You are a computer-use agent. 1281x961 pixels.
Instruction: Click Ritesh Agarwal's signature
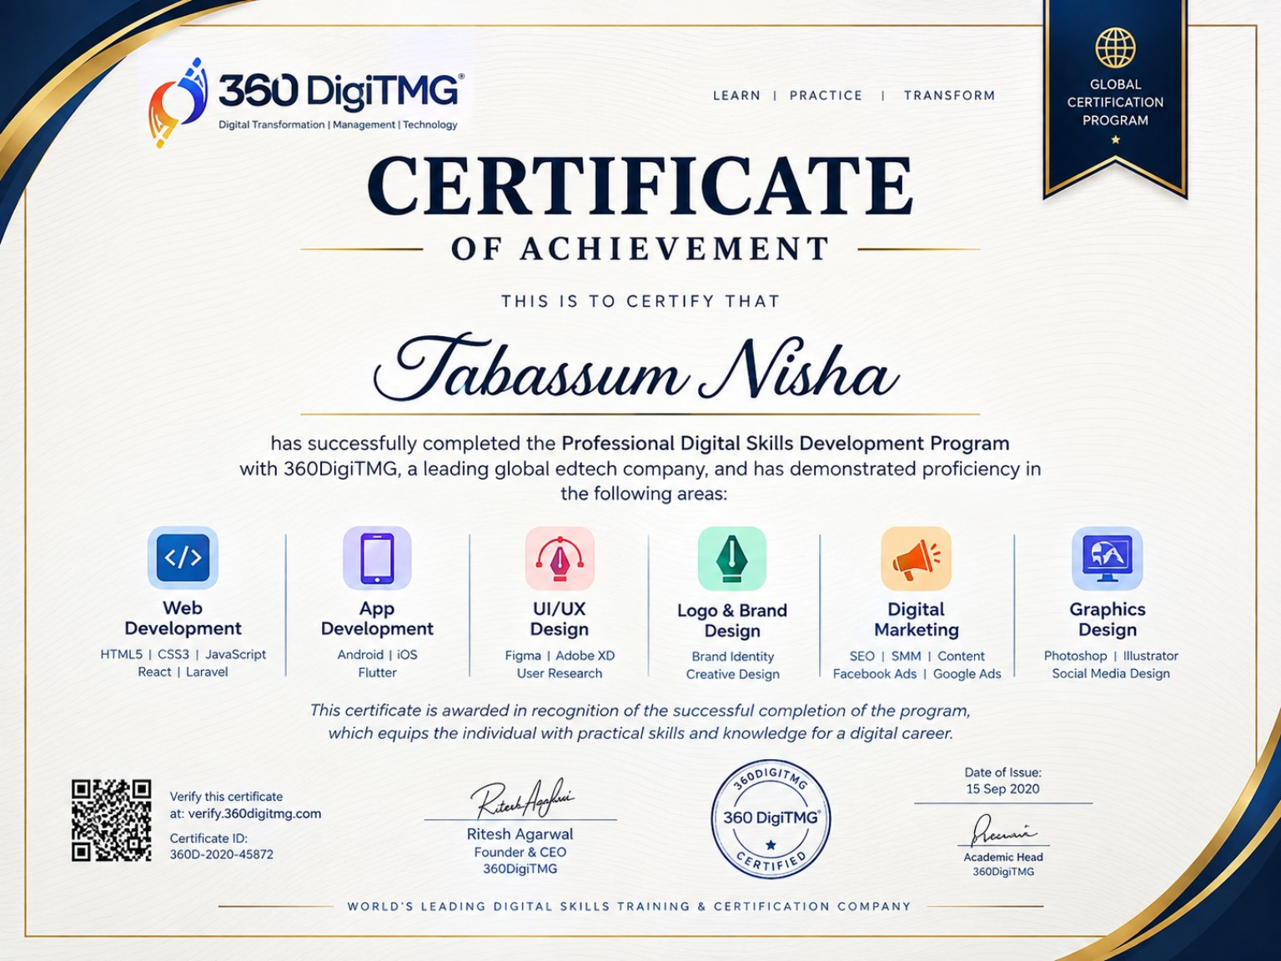523,799
